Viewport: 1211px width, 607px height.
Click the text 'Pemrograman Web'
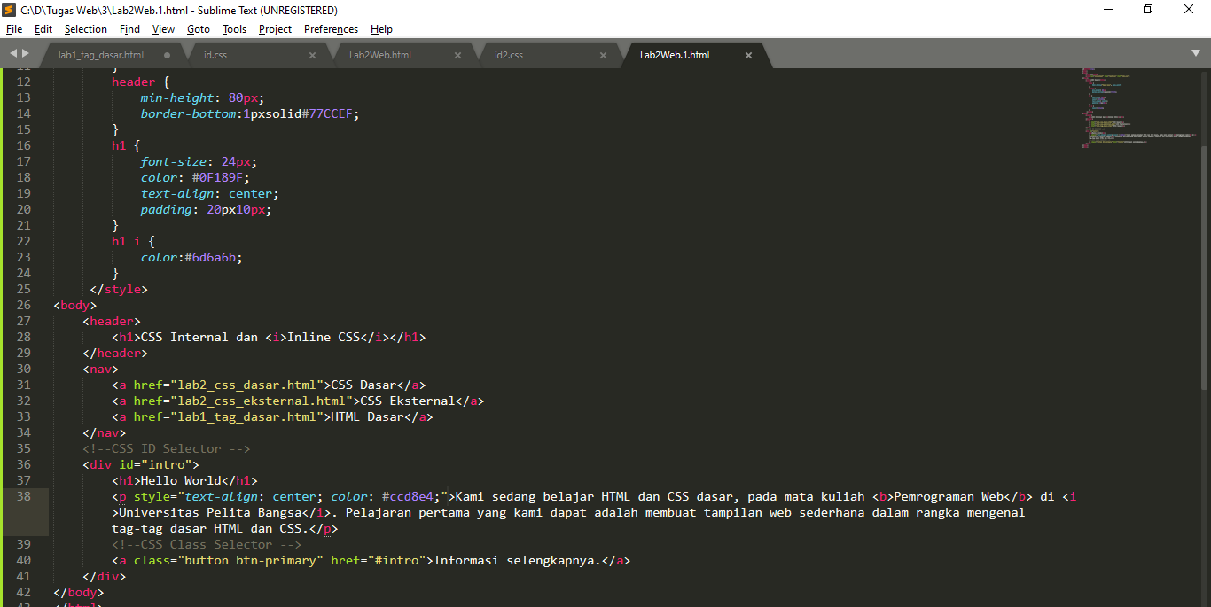pyautogui.click(x=949, y=496)
